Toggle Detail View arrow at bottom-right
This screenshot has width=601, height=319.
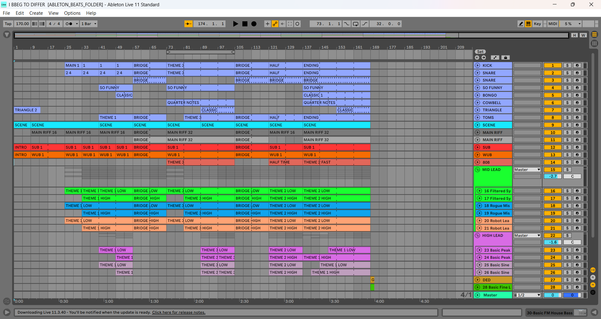[594, 312]
